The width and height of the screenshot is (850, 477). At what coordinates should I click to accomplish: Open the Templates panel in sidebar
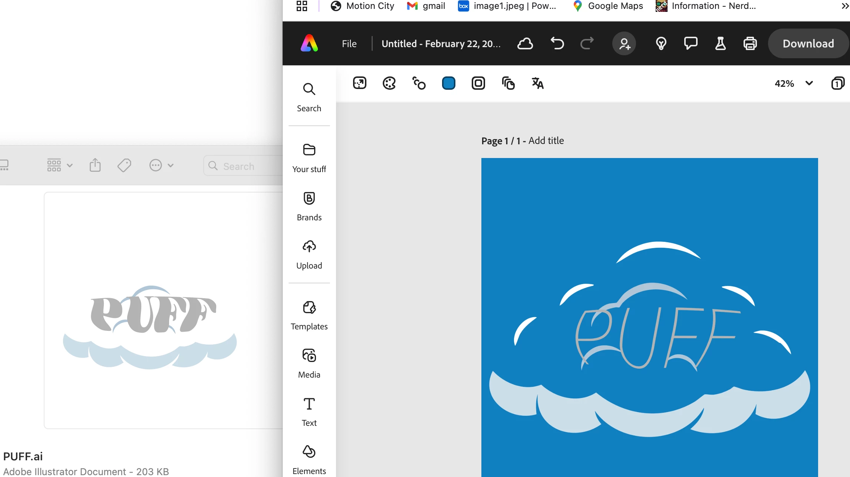tap(309, 315)
